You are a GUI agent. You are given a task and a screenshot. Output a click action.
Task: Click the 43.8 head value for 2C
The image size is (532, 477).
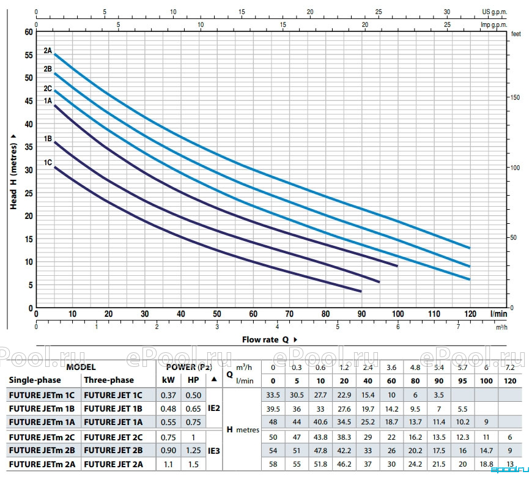tap(320, 437)
